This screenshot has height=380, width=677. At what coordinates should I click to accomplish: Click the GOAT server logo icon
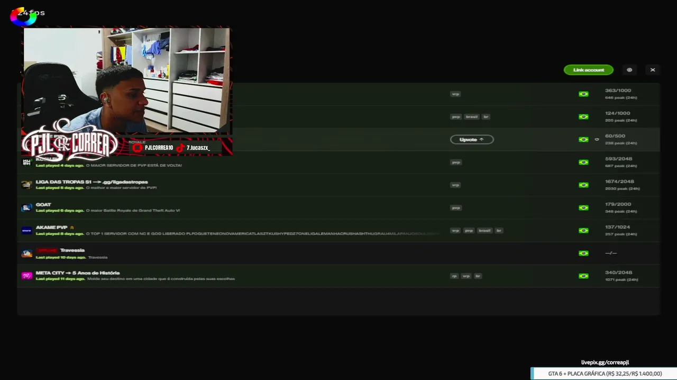coord(26,207)
